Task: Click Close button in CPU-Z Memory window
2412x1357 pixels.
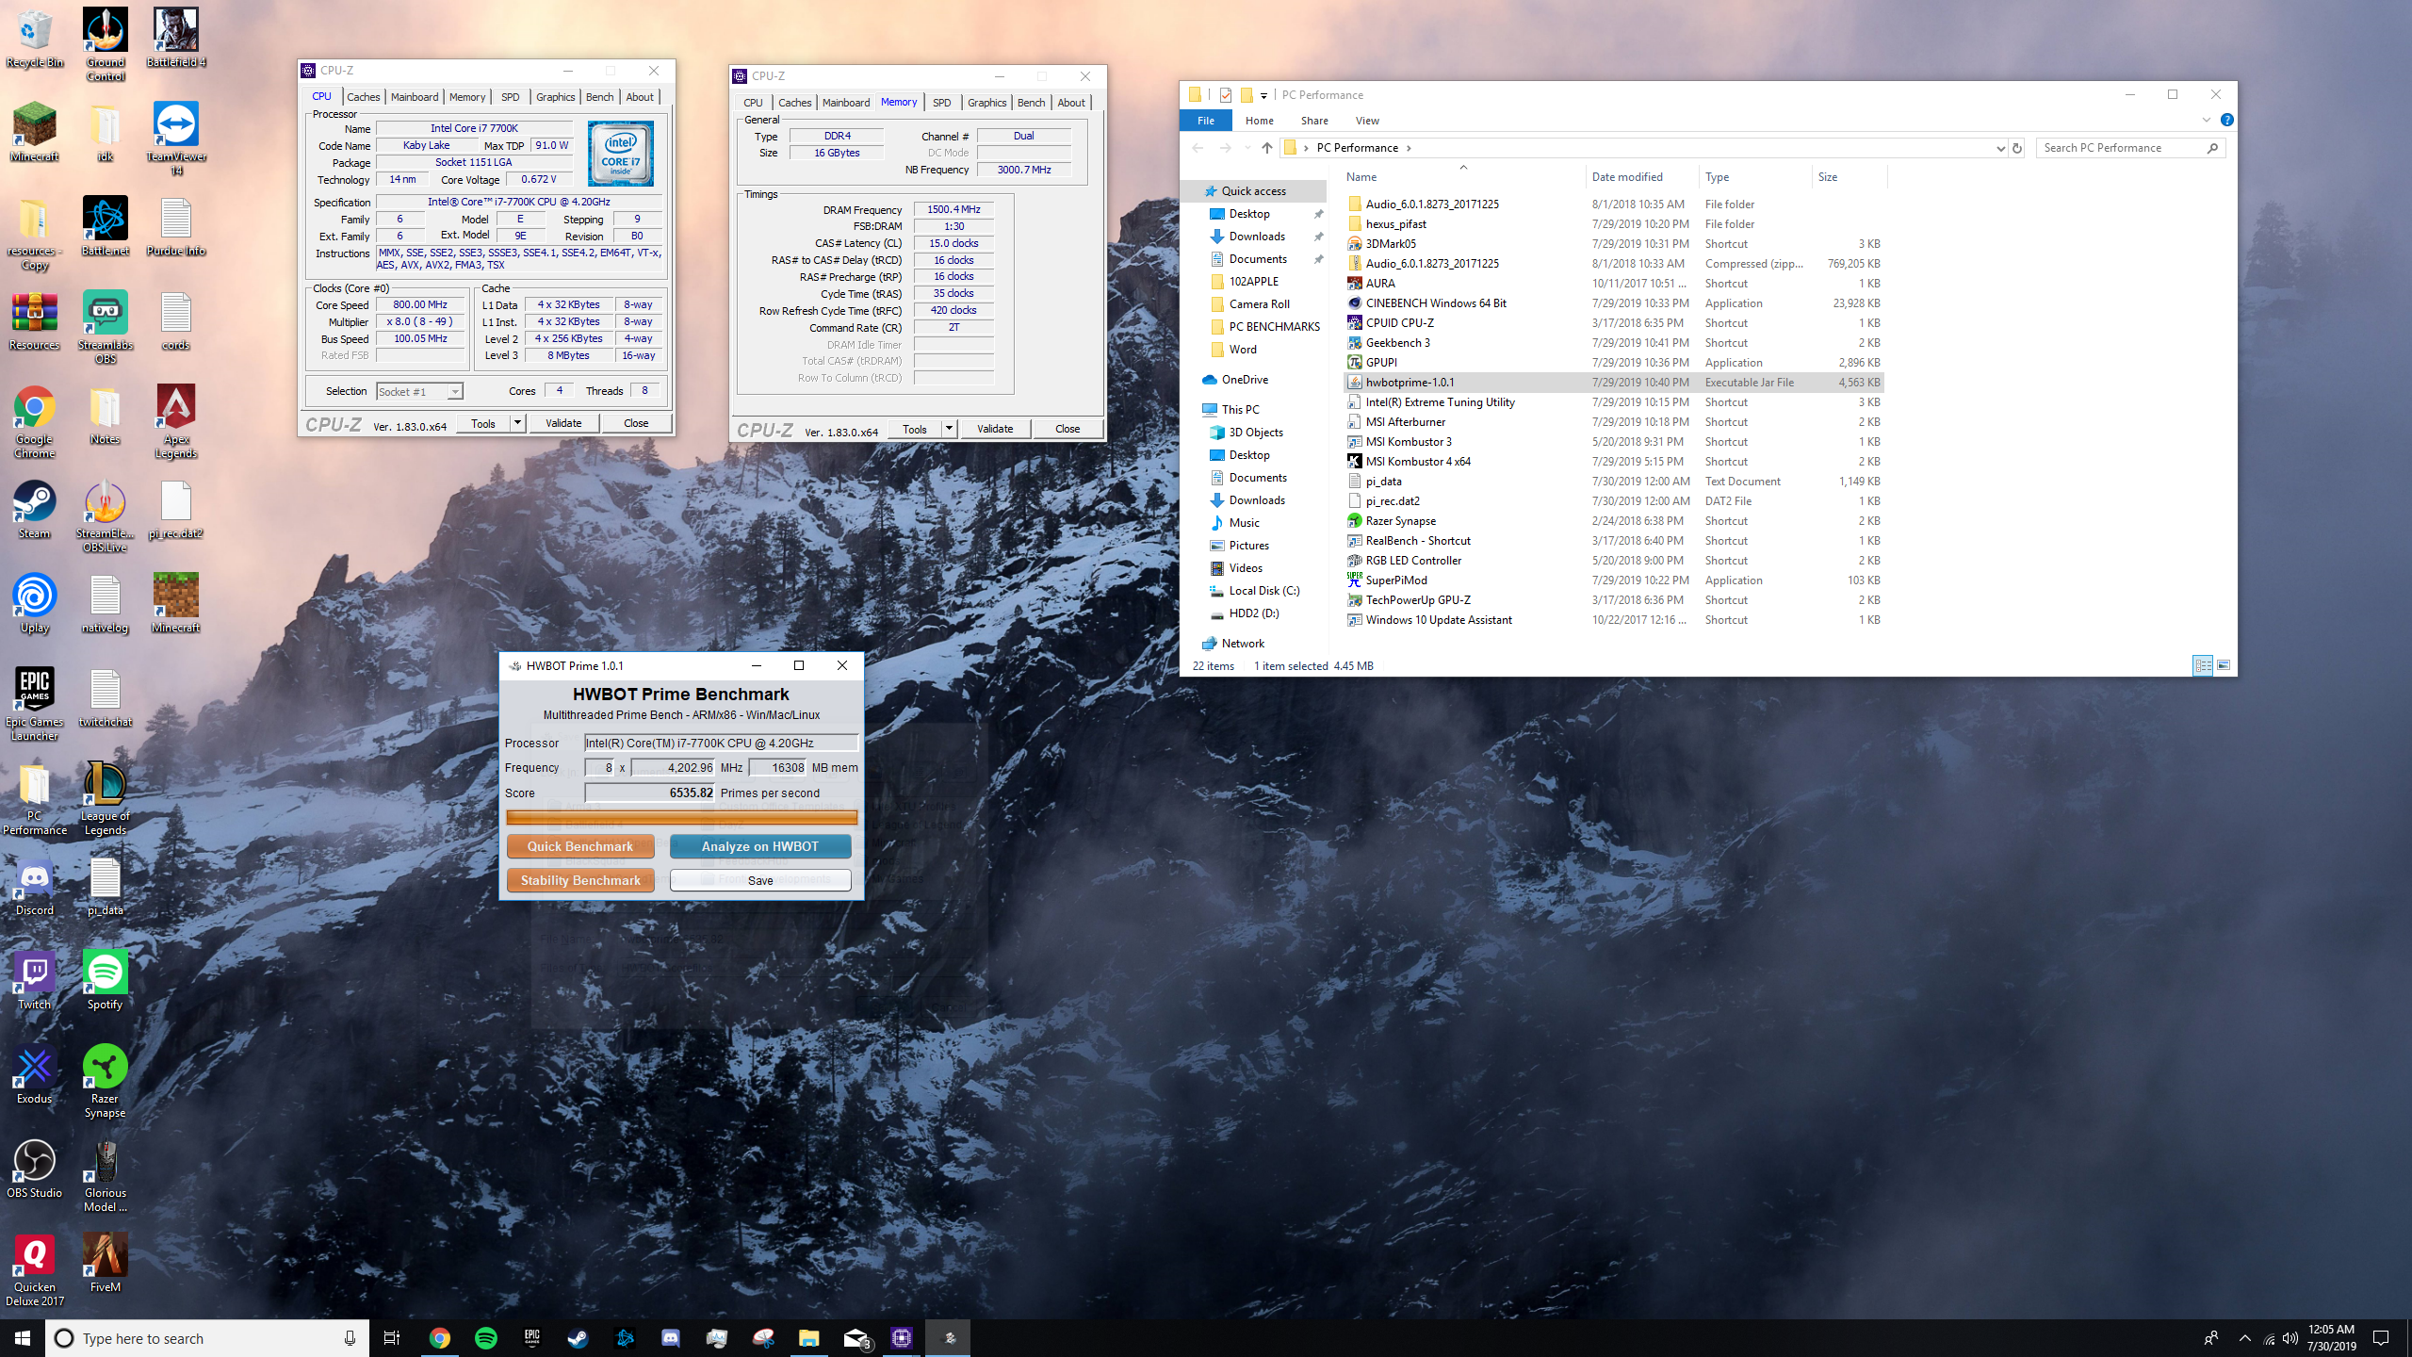Action: (1067, 429)
